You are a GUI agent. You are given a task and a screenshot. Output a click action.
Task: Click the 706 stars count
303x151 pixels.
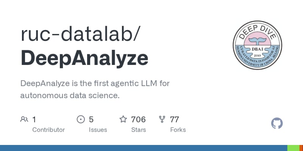(138, 120)
